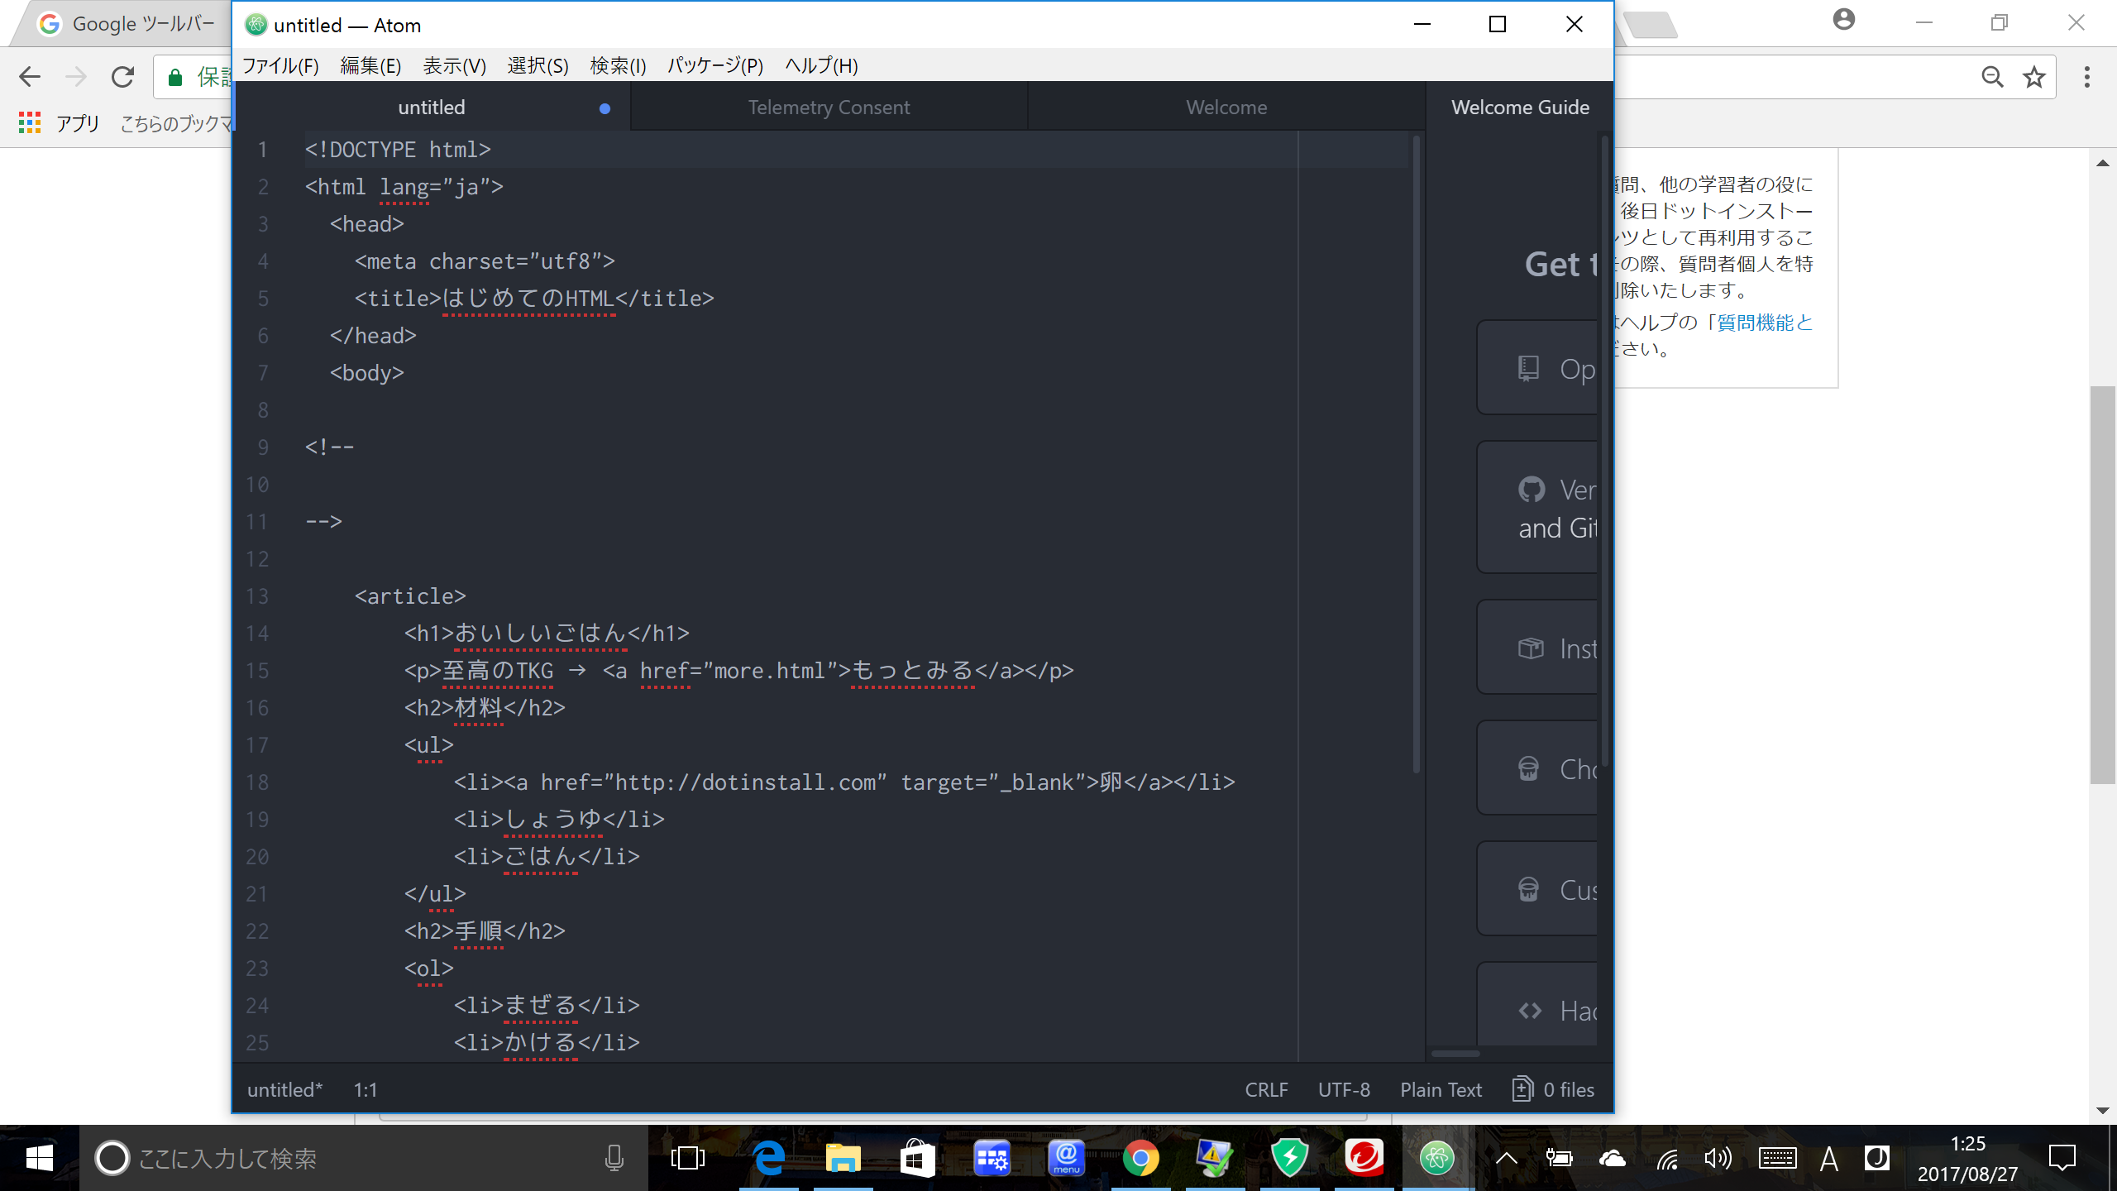Open Microsoft Edge from the taskbar
Screen dimensions: 2117x1191
tap(769, 1158)
